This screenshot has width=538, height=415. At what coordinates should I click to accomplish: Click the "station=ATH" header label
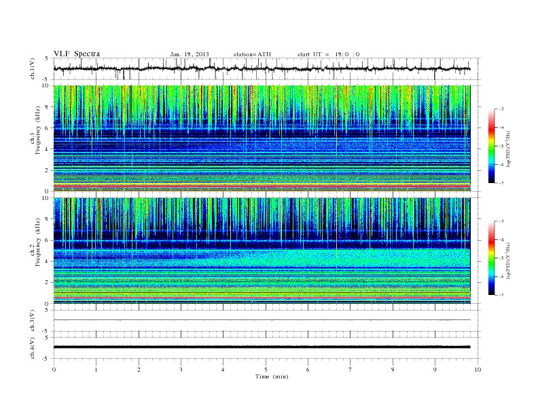tap(252, 54)
